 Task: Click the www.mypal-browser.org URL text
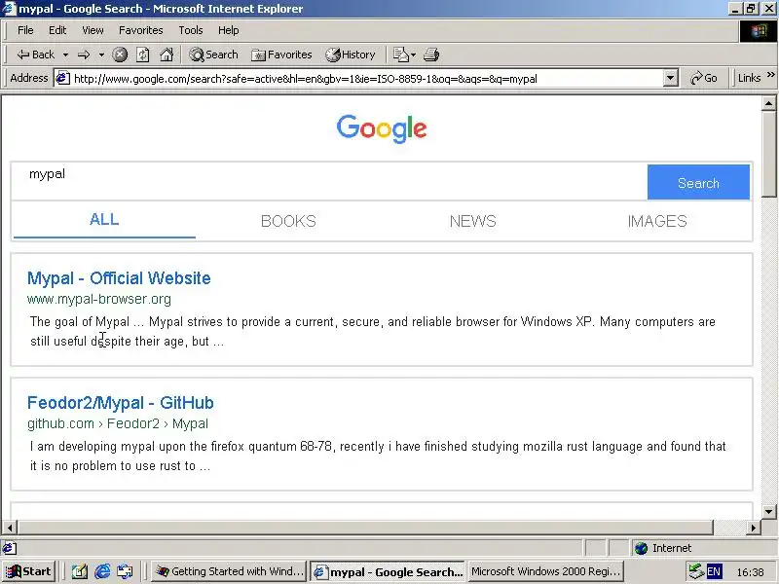tap(99, 299)
